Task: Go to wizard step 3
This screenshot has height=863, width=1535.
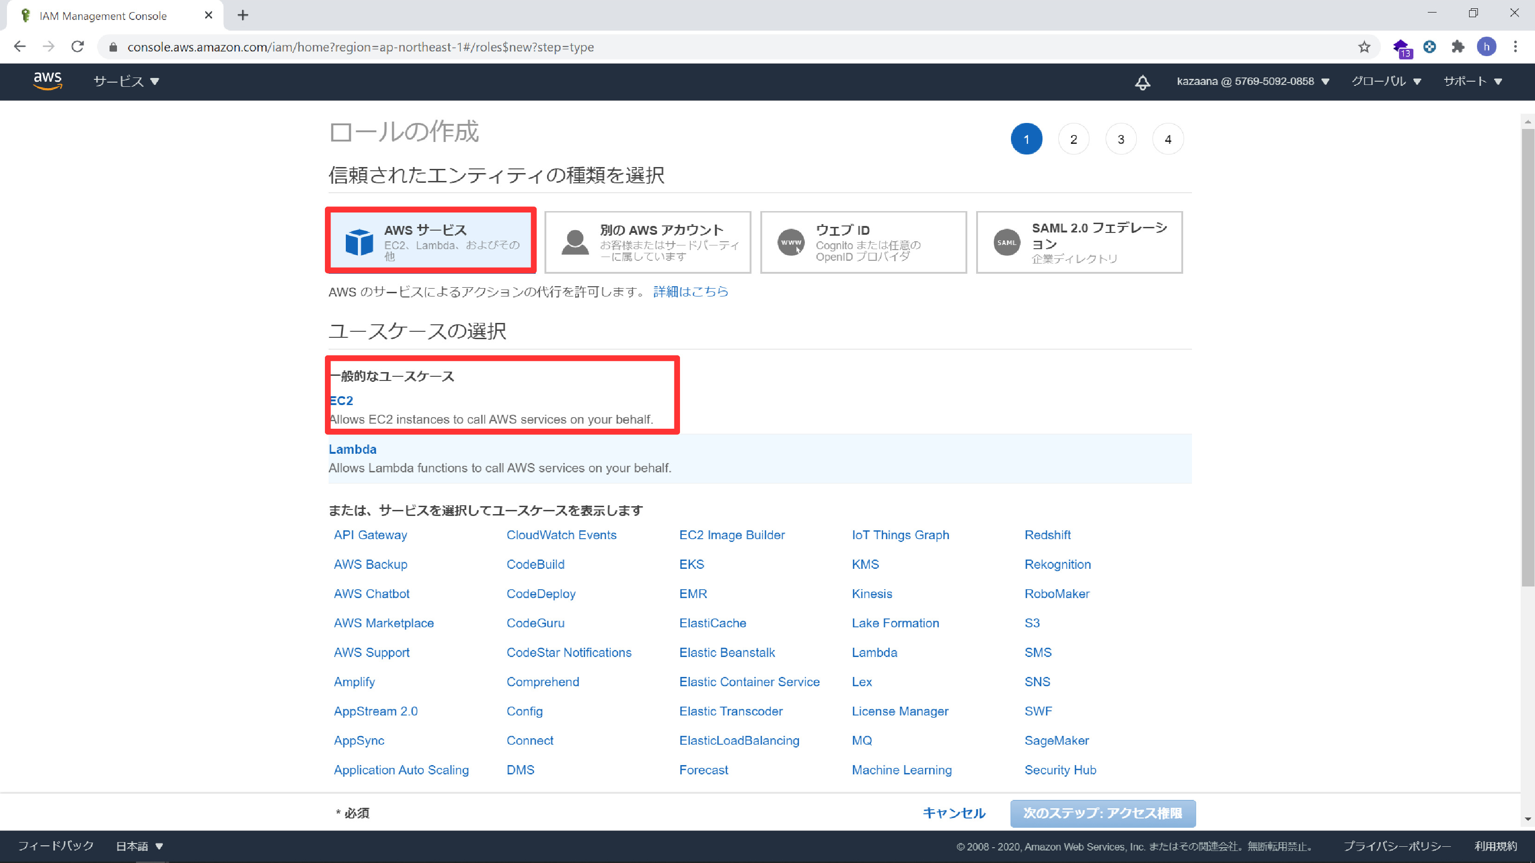Action: (x=1120, y=139)
